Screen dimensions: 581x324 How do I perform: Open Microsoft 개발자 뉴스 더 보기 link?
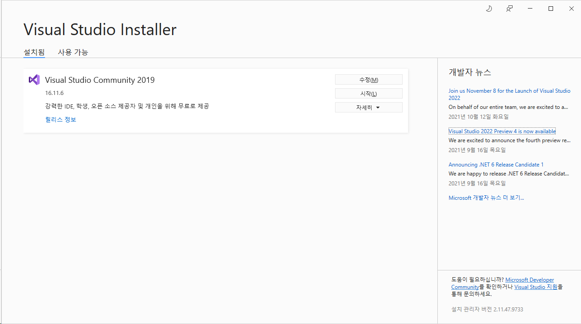tap(486, 198)
